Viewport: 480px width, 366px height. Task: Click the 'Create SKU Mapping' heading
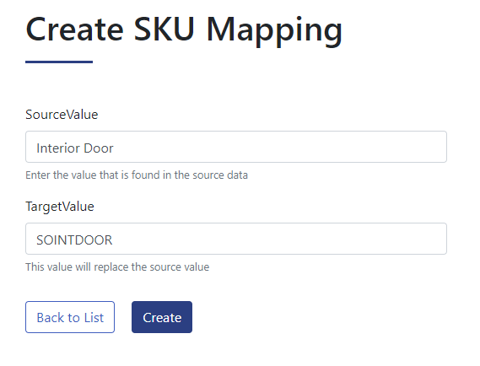pyautogui.click(x=184, y=30)
